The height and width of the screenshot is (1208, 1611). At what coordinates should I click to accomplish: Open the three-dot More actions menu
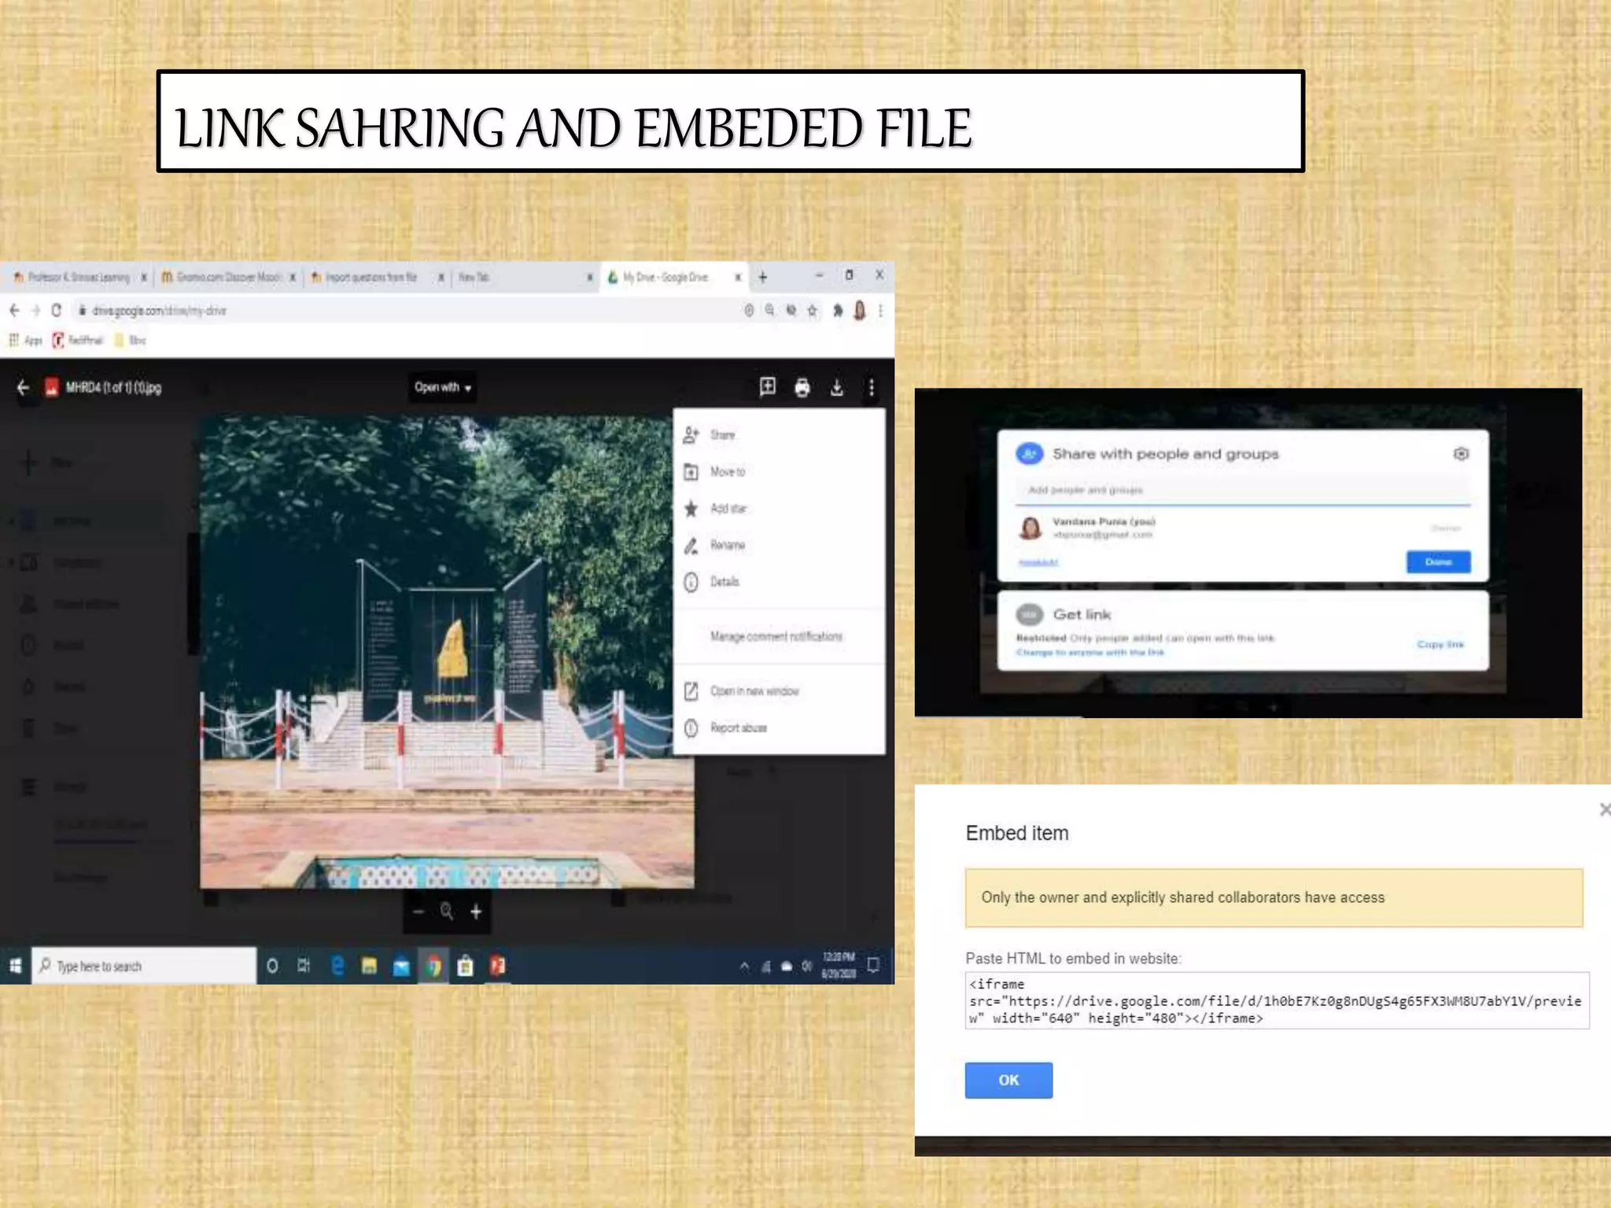coord(872,387)
